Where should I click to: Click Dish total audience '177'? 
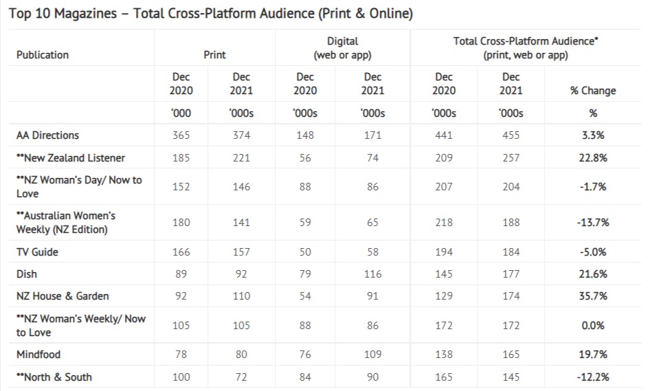click(x=510, y=274)
